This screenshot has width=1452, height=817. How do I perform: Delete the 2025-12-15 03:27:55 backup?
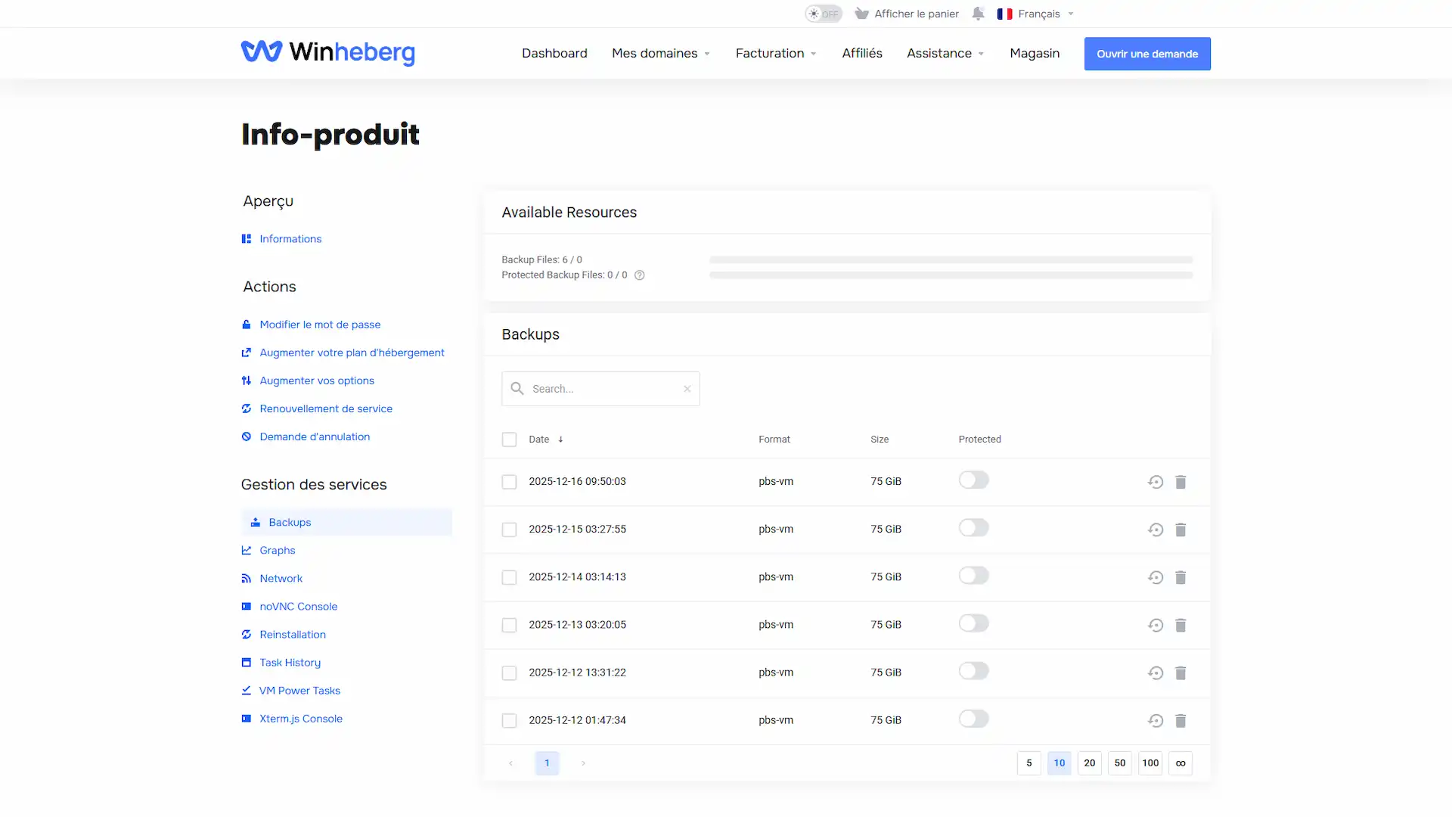pyautogui.click(x=1181, y=530)
